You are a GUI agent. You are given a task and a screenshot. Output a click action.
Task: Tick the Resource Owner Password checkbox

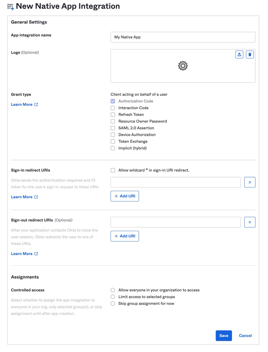pyautogui.click(x=113, y=121)
